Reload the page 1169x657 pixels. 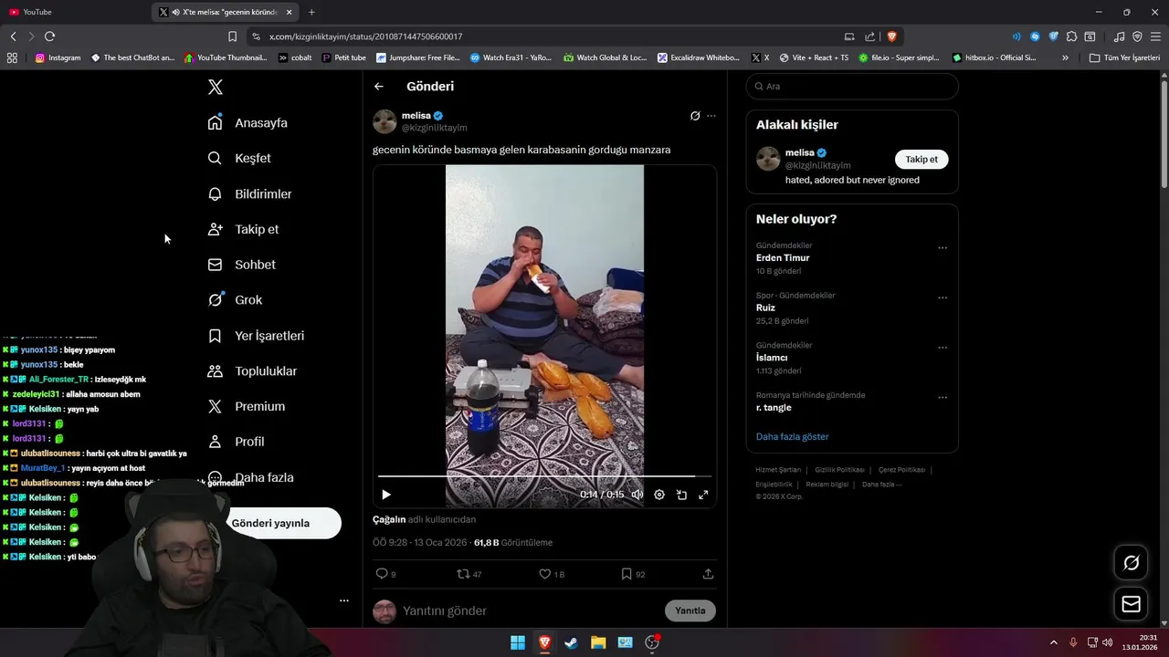click(49, 36)
